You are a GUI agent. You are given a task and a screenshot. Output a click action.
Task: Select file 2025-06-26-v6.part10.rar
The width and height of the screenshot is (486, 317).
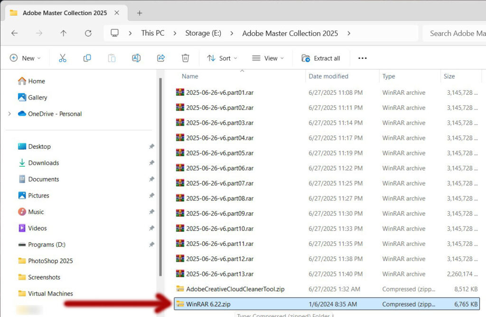(327, 228)
